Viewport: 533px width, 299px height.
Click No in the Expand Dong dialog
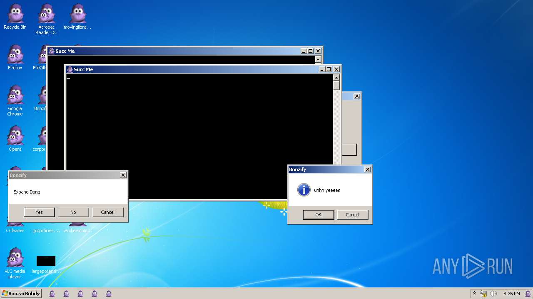pos(73,212)
